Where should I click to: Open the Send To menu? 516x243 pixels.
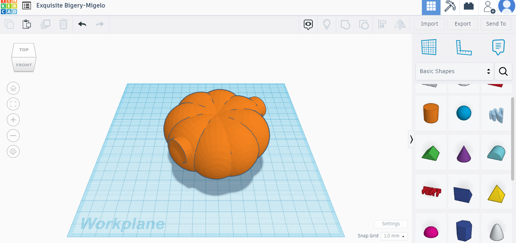pos(496,24)
